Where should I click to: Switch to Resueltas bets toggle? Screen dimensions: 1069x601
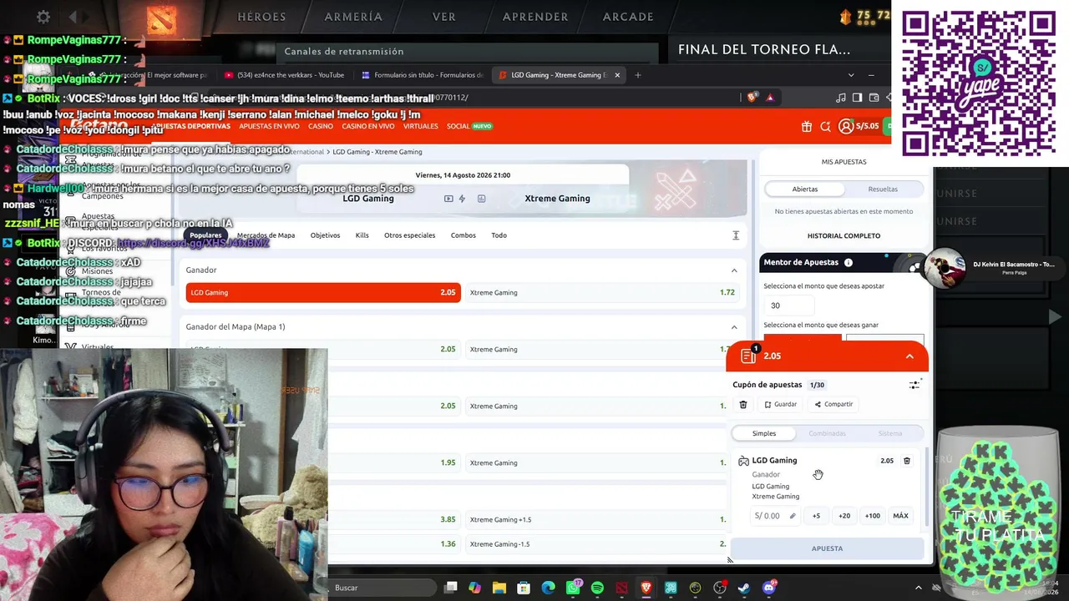pyautogui.click(x=883, y=189)
